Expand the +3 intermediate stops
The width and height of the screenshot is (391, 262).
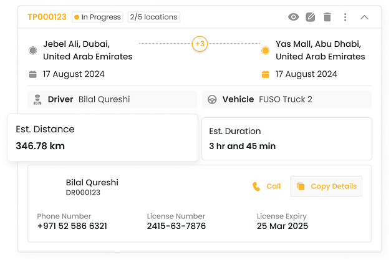(200, 44)
